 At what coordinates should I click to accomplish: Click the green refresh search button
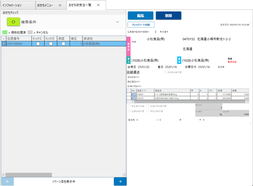click(x=13, y=22)
